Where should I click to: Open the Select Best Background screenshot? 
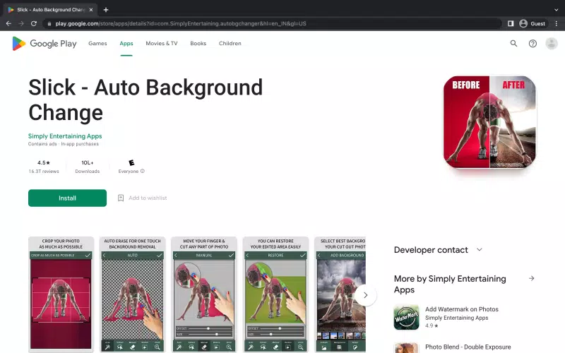pos(340,294)
